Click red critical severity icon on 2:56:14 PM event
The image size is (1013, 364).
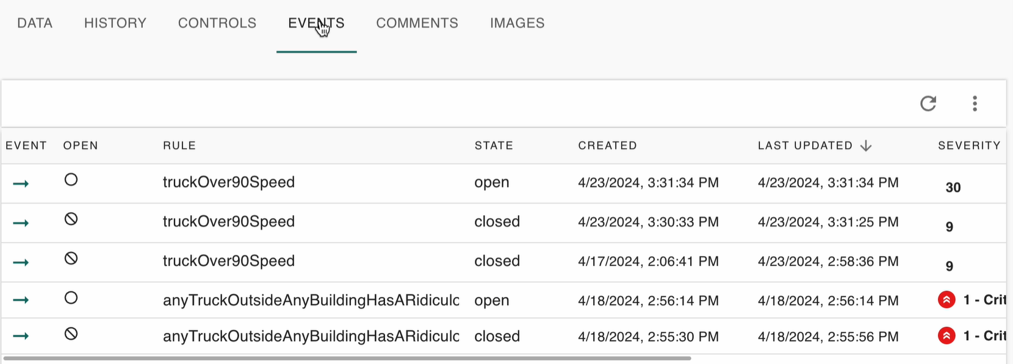(946, 300)
